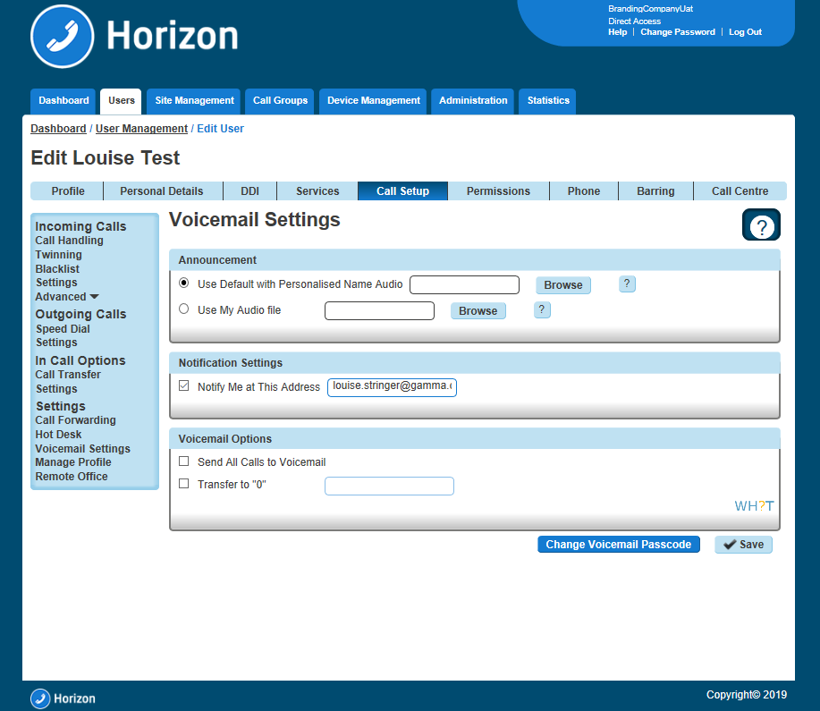The height and width of the screenshot is (711, 820).
Task: Go to the Administration tab
Action: pyautogui.click(x=473, y=100)
